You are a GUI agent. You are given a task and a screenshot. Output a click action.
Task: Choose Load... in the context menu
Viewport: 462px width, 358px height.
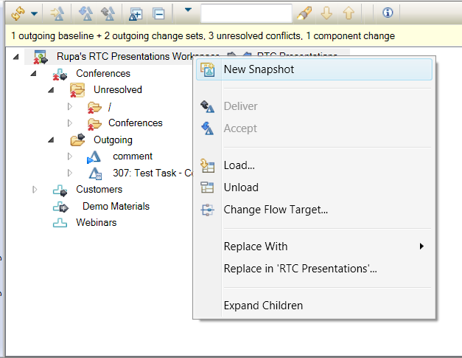coord(239,165)
